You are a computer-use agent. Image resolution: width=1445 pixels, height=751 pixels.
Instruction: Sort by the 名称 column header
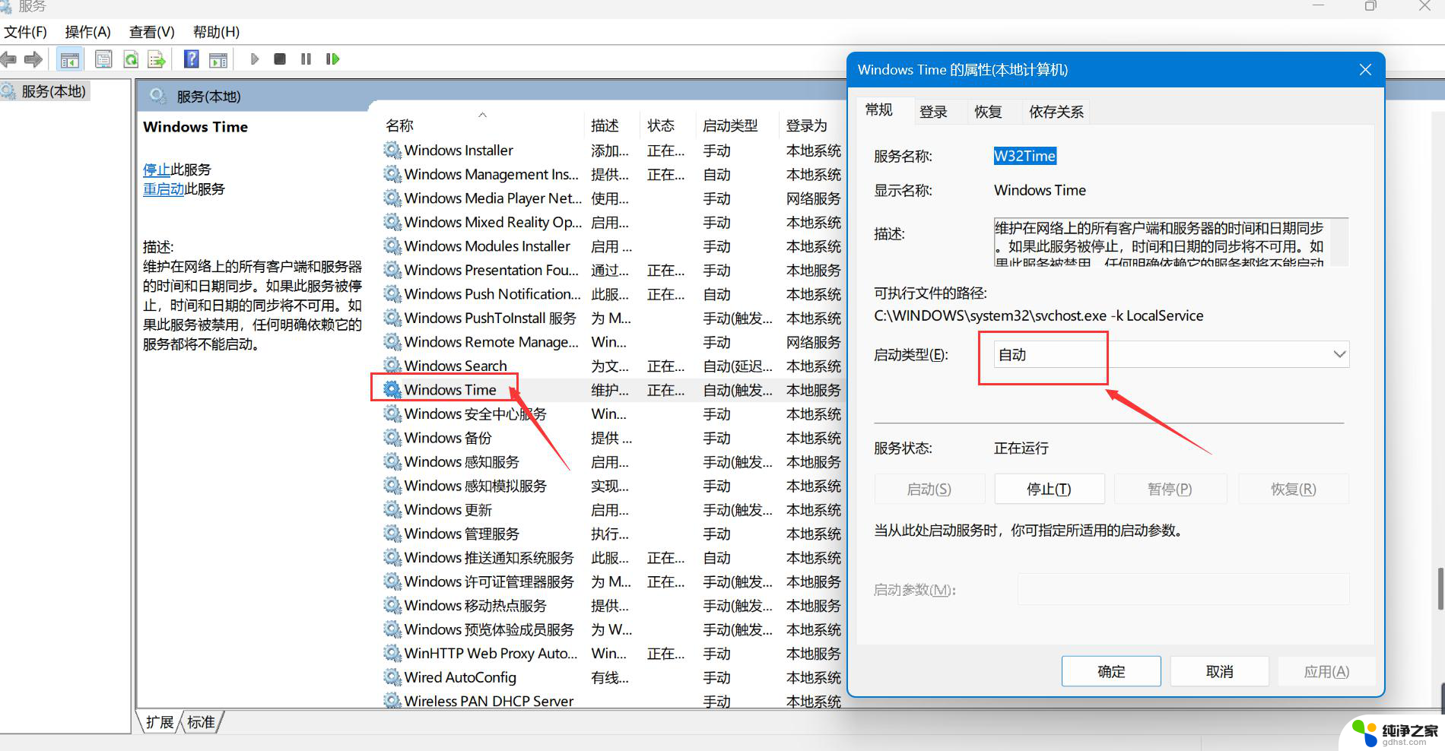click(484, 125)
